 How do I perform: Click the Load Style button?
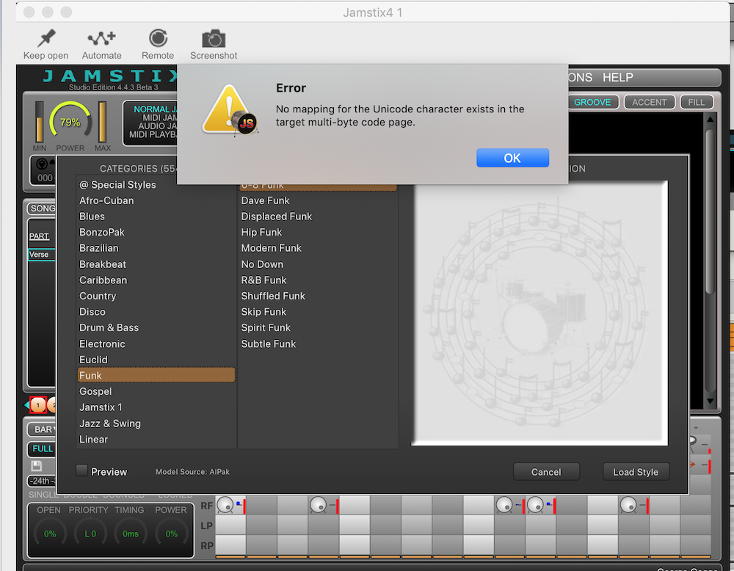pos(636,472)
